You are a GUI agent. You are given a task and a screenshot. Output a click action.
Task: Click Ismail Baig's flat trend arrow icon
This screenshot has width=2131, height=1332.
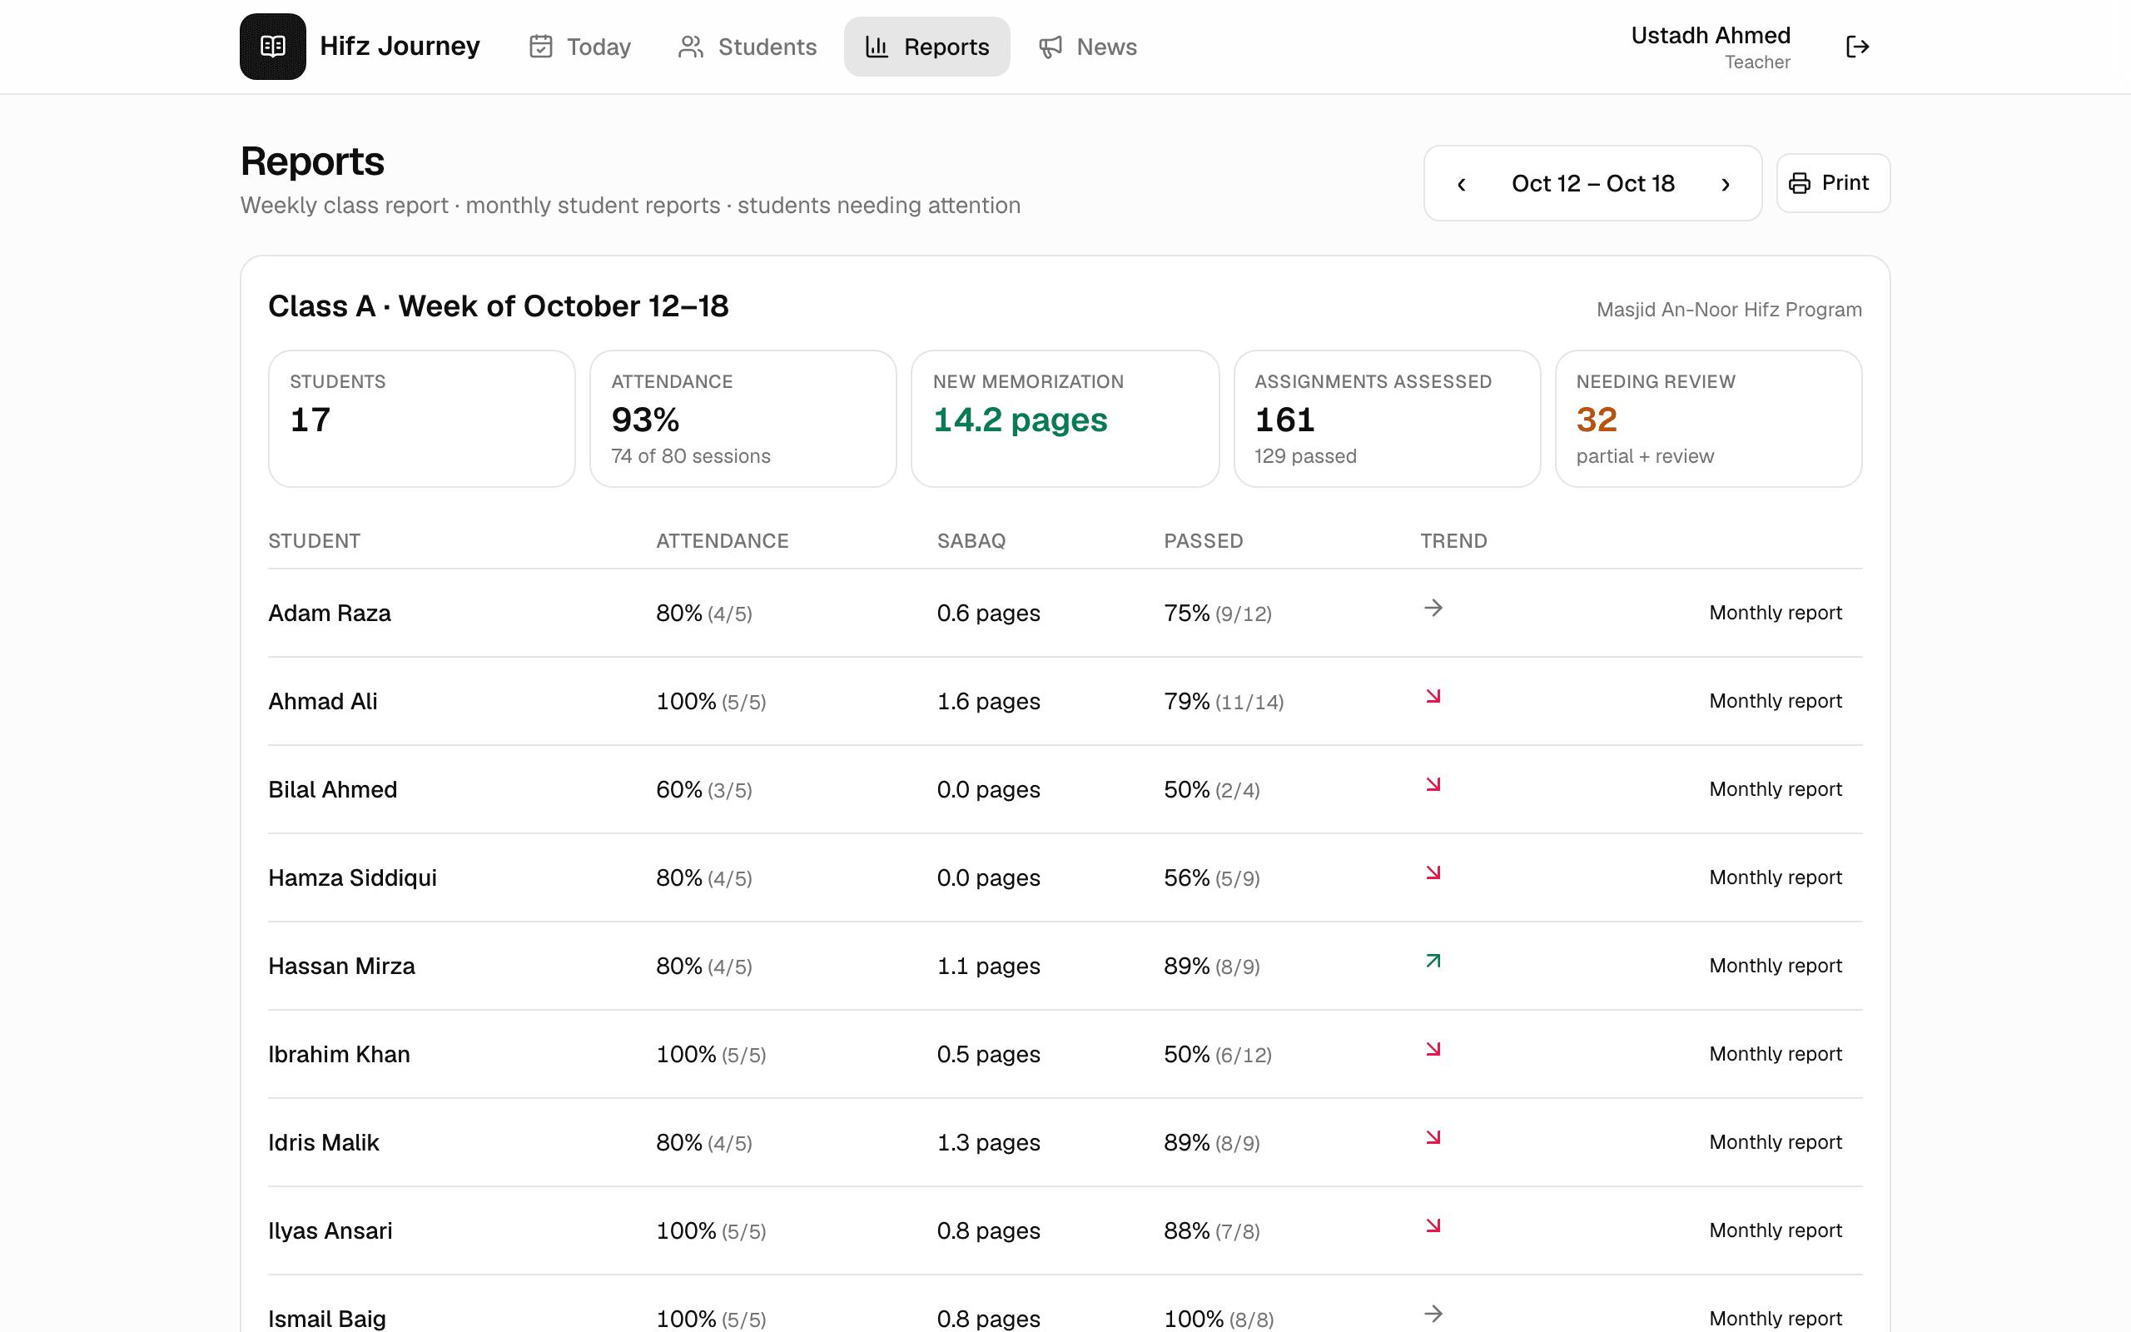point(1433,1314)
